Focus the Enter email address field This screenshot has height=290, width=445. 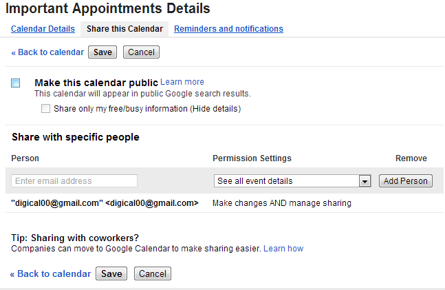[74, 181]
